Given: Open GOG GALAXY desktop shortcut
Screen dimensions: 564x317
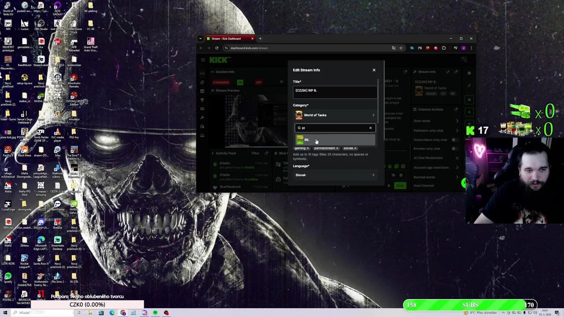Looking at the screenshot, I should tap(57, 9).
